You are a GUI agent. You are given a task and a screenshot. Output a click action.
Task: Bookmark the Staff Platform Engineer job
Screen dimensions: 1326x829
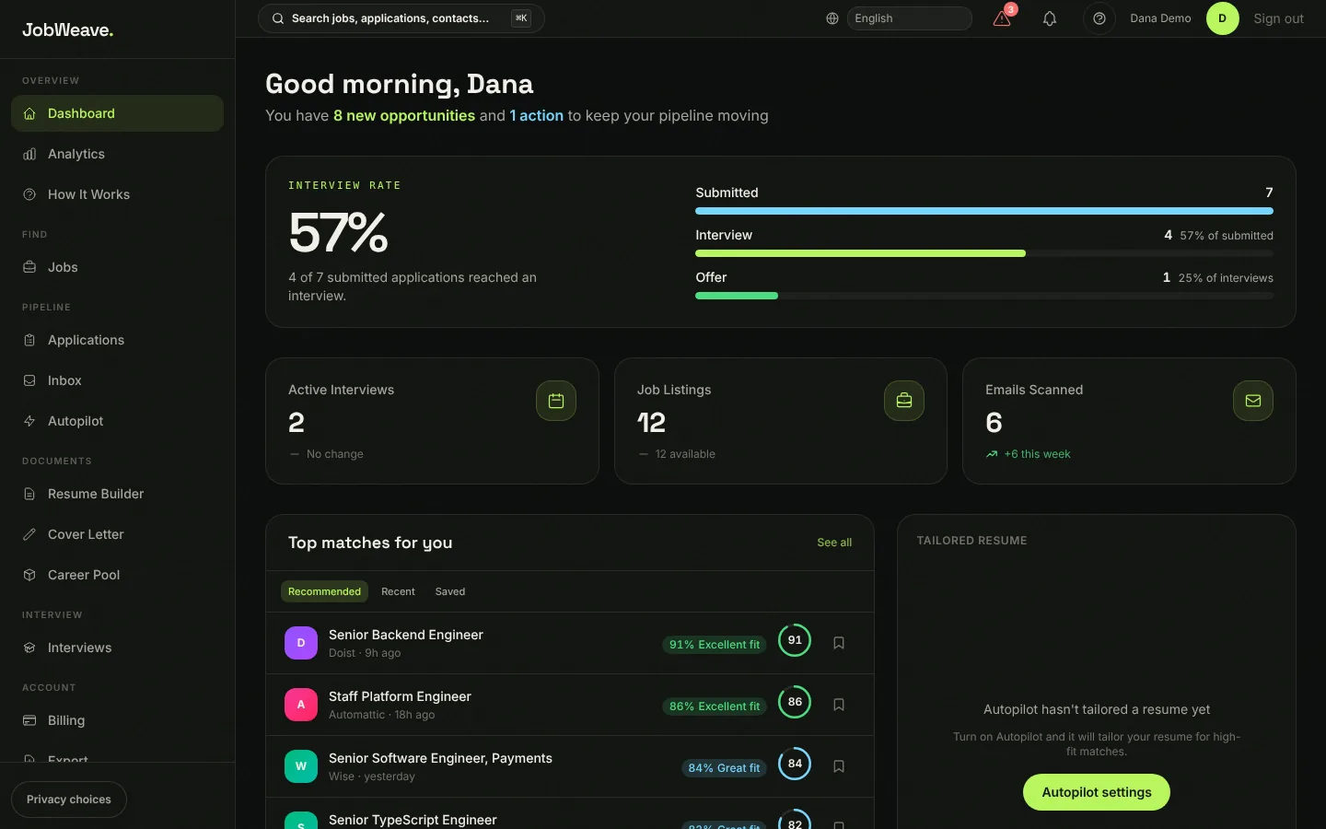839,705
